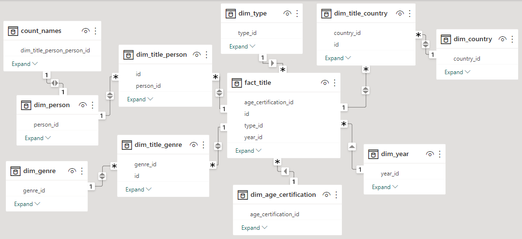Click the dim_year table header

coord(395,154)
